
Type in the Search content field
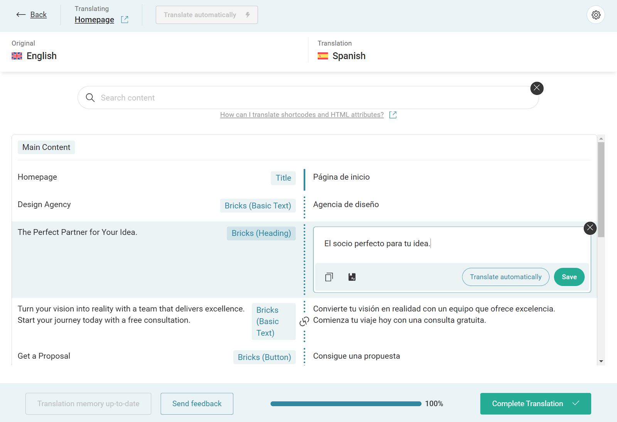pos(308,98)
